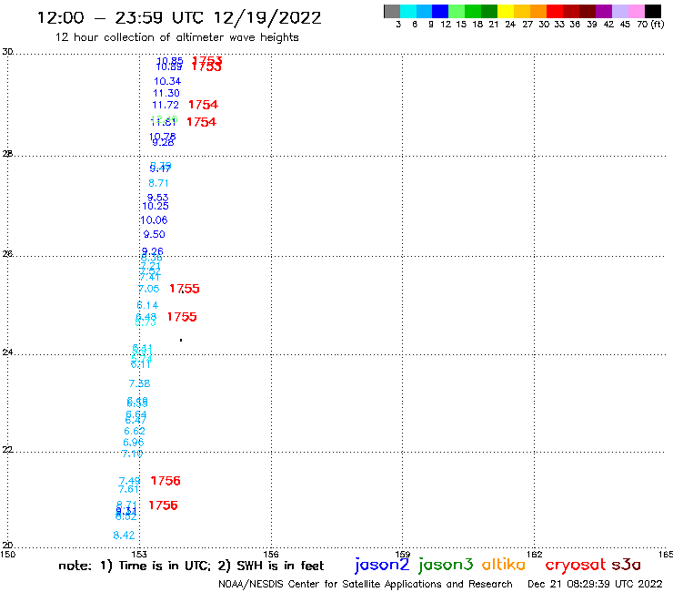This screenshot has width=673, height=592.
Task: Click the wave height value 7.38
Action: (139, 383)
